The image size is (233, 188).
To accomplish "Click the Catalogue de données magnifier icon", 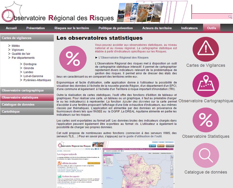I will point(206,155).
